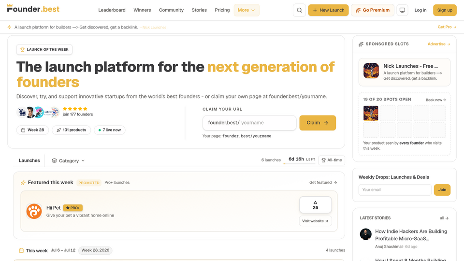The image size is (464, 261).
Task: Go to the Winners page
Action: [x=142, y=10]
